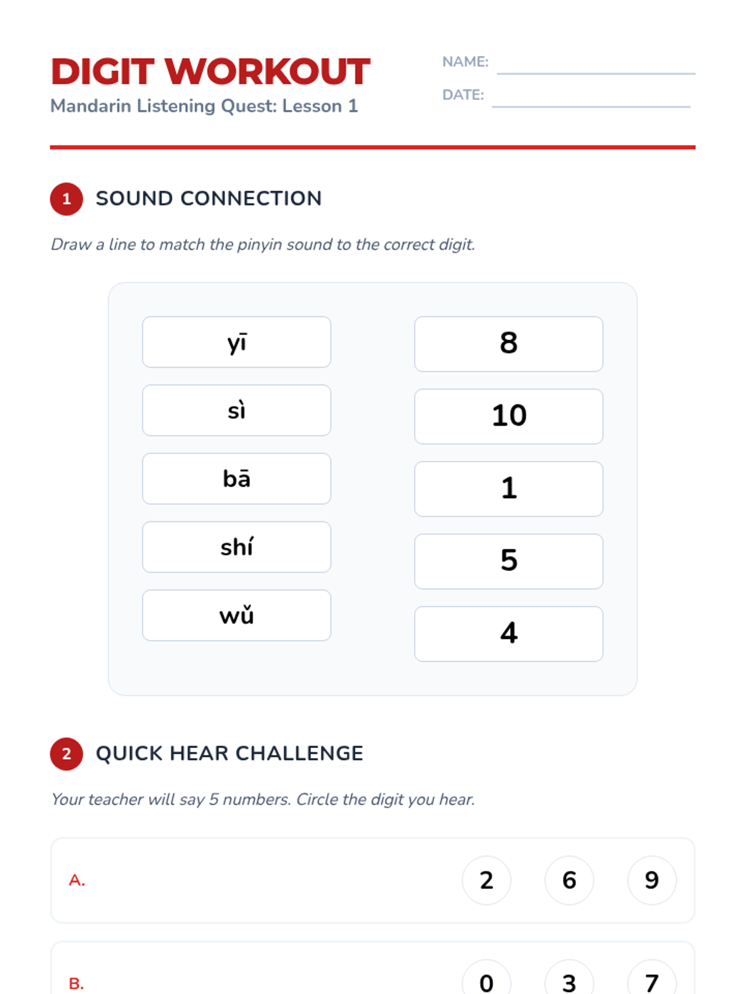745x994 pixels.
Task: Click the yī pinyin box
Action: (237, 342)
